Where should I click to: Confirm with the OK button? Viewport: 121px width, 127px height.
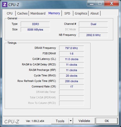tap(107, 121)
